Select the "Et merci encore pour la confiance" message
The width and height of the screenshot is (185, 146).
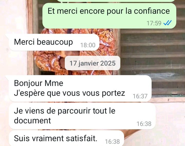(x=109, y=16)
